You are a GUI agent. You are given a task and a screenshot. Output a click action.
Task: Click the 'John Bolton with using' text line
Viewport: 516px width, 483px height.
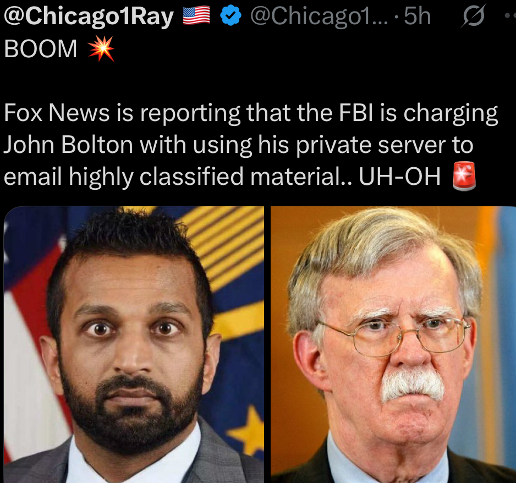click(238, 145)
